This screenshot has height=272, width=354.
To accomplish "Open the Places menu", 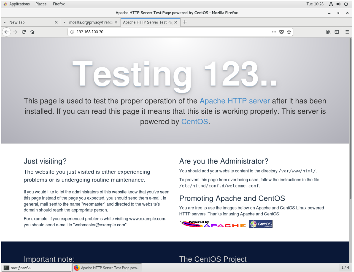I will coord(41,4).
